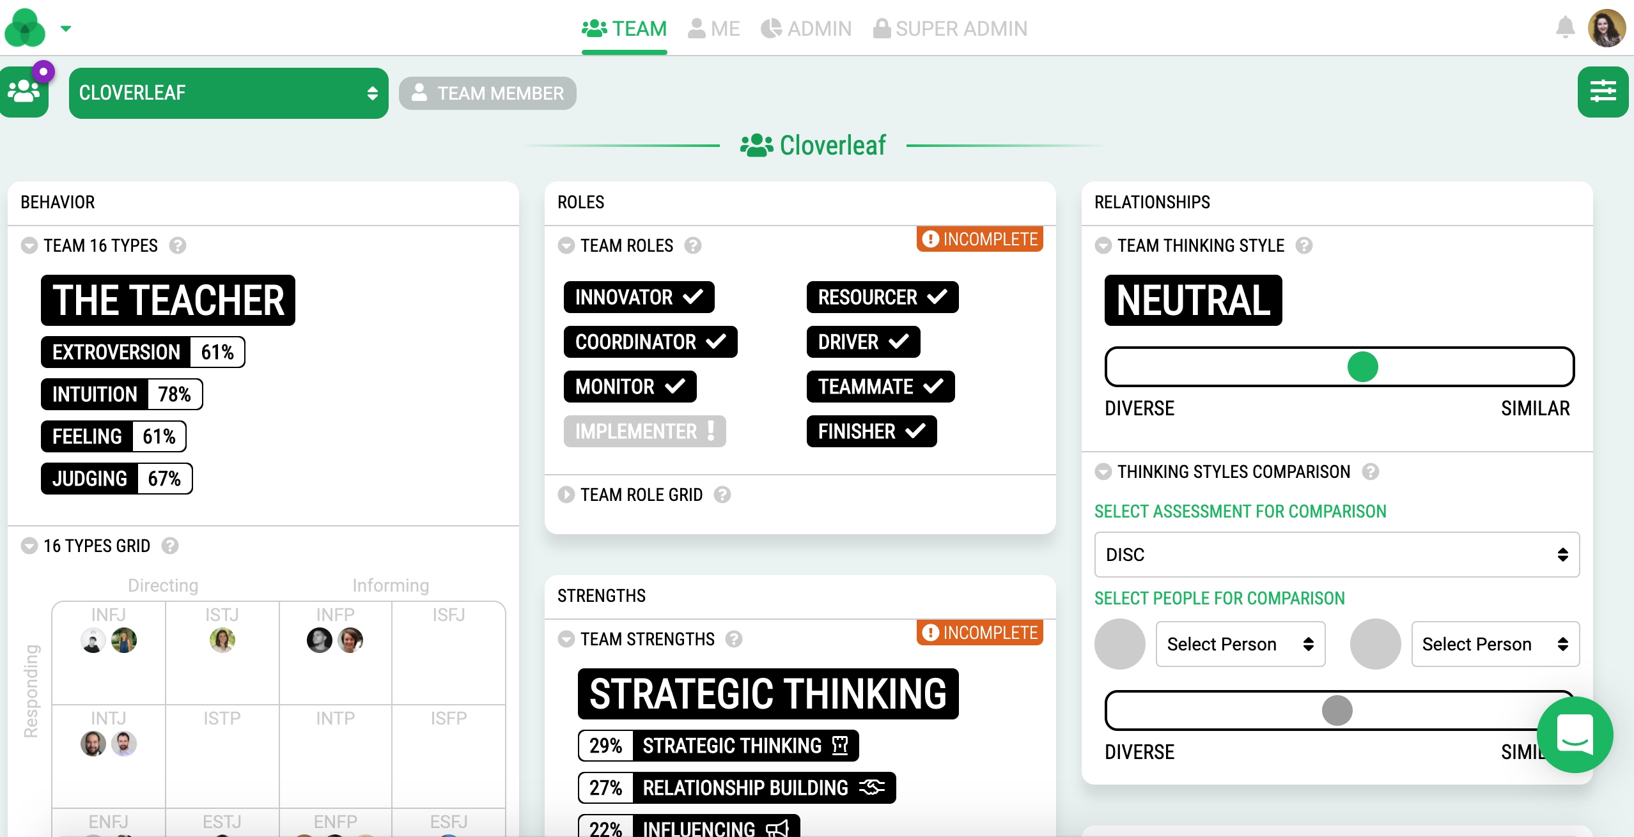Toggle the IMPLEMENTER role warning badge

711,431
